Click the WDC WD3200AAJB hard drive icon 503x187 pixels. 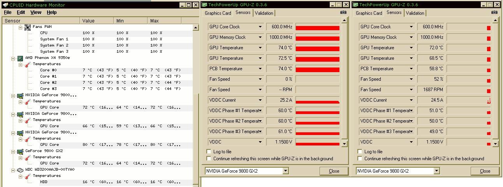tap(20, 170)
